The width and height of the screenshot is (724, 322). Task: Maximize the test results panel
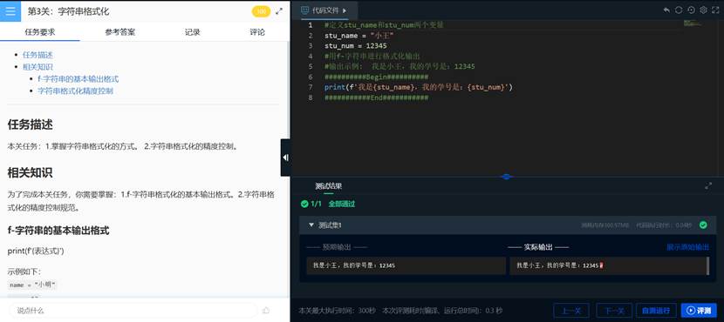click(708, 185)
